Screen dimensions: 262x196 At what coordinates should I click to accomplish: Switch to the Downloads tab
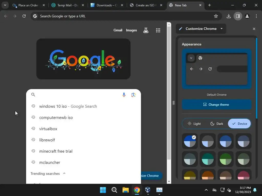pyautogui.click(x=107, y=5)
